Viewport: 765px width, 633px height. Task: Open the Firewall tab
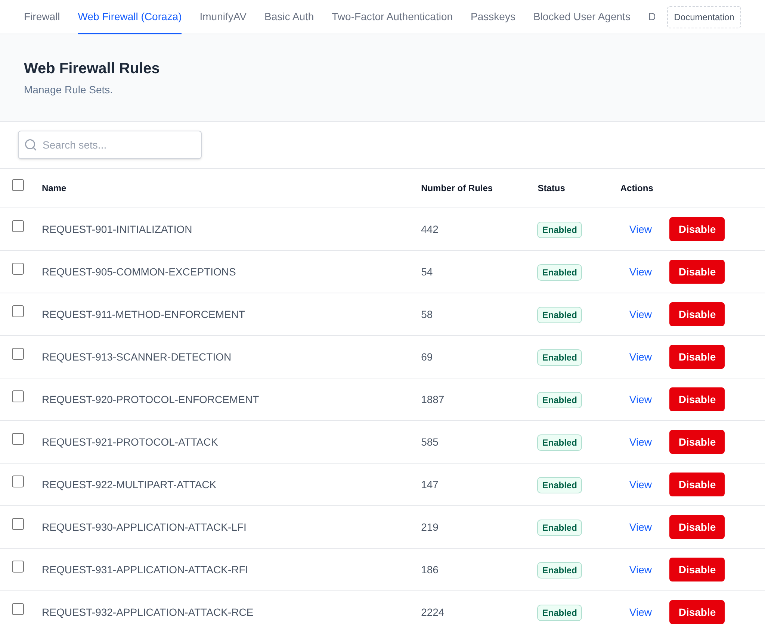[x=42, y=17]
